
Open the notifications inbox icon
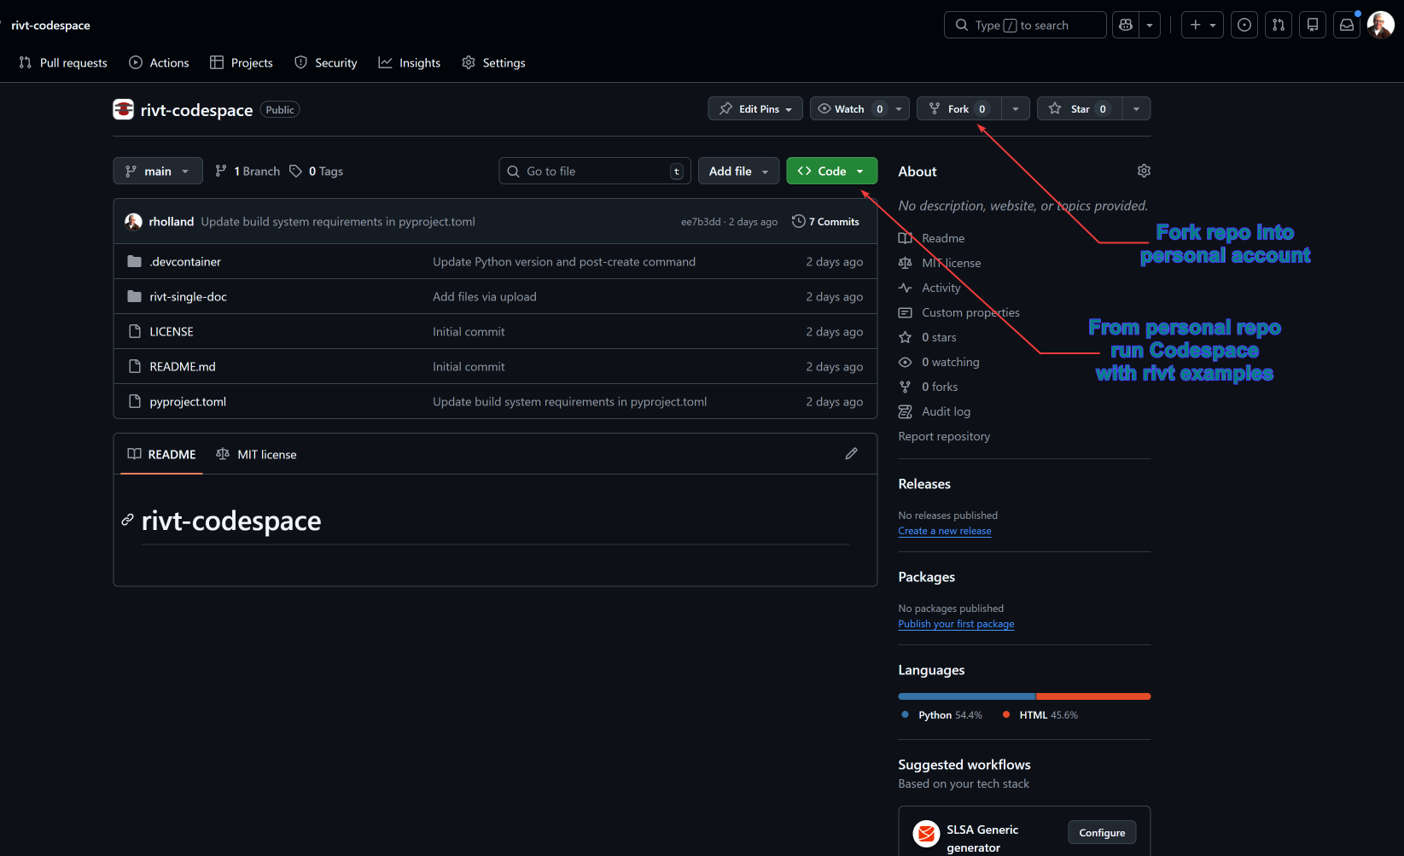[x=1347, y=26]
